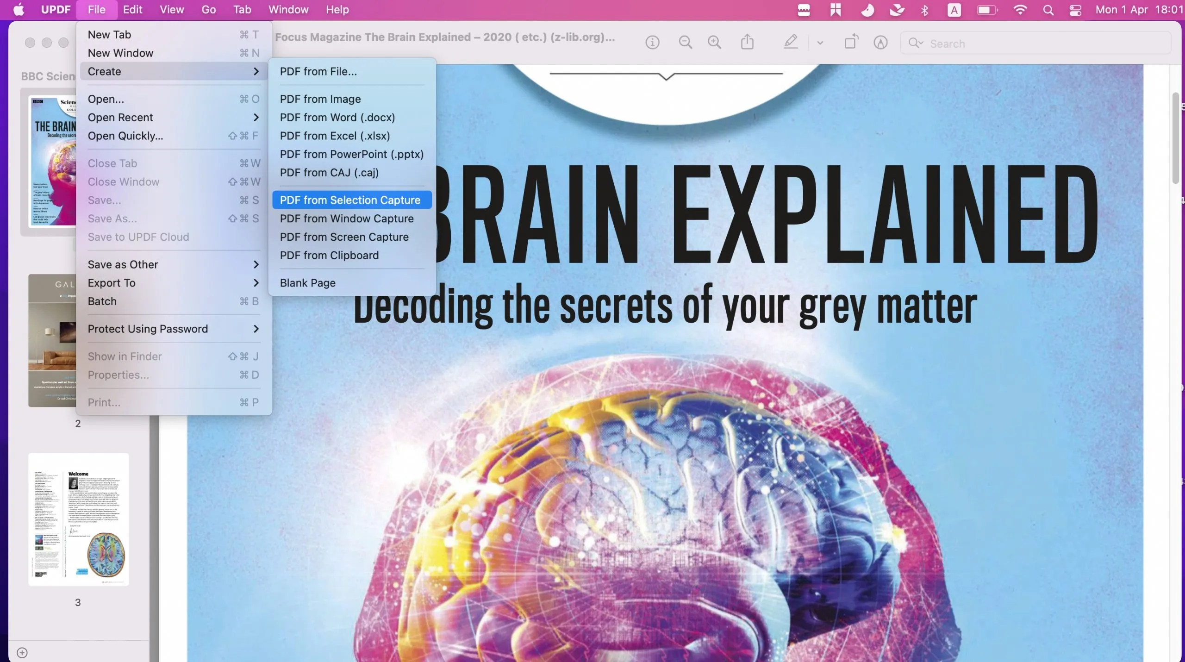Click Blank Page creation option

(x=308, y=282)
